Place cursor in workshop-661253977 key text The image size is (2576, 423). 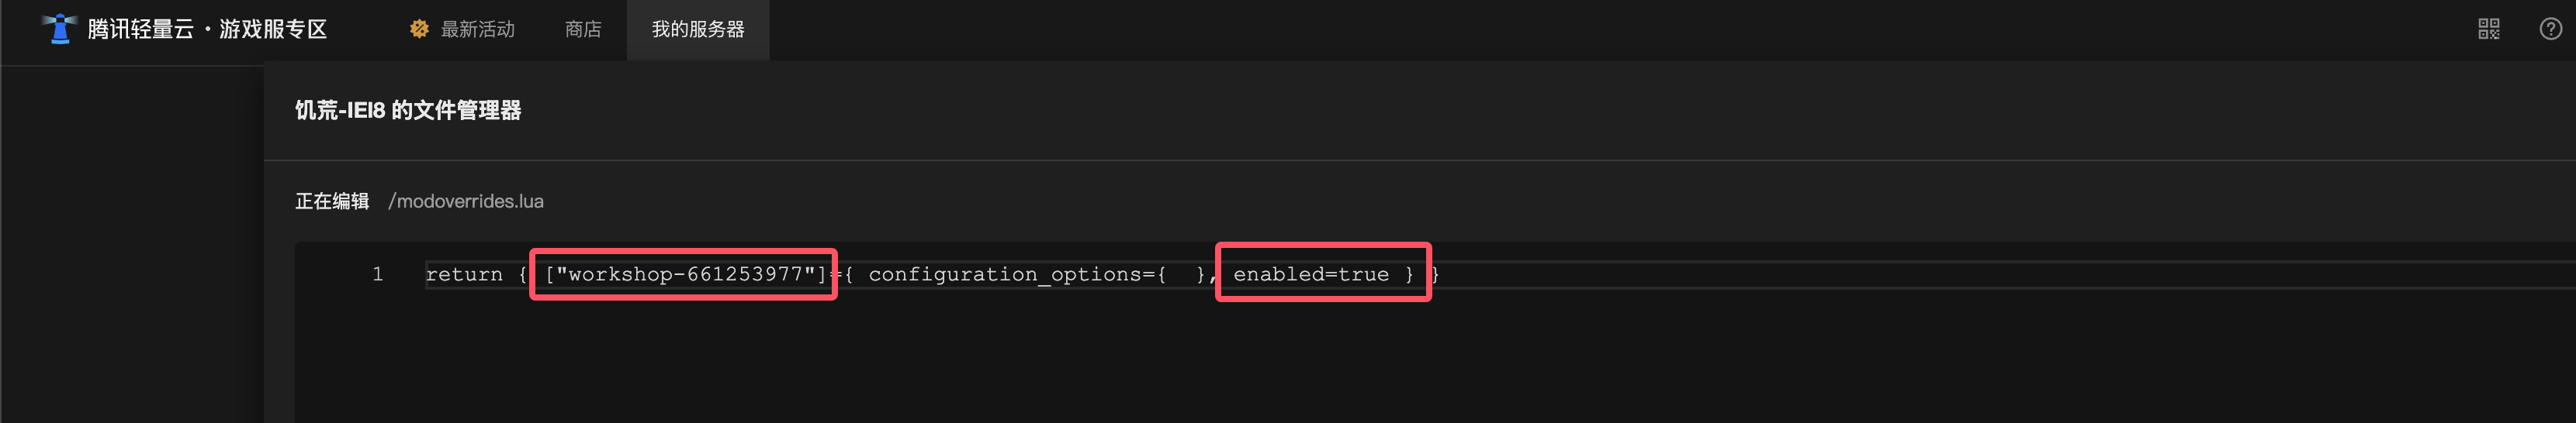pyautogui.click(x=686, y=274)
